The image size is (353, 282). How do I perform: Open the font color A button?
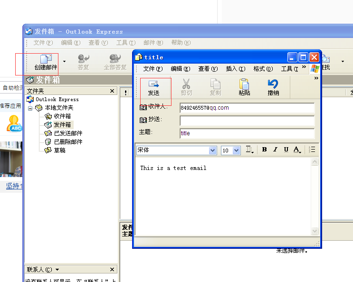coord(297,150)
